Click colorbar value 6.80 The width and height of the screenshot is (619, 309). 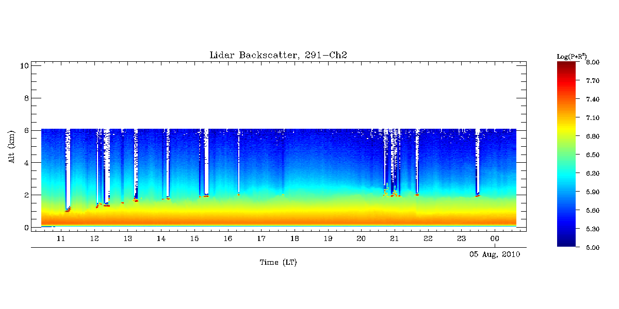(593, 136)
